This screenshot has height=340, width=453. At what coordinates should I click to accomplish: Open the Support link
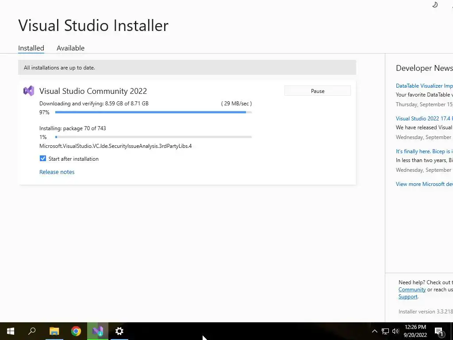point(408,297)
